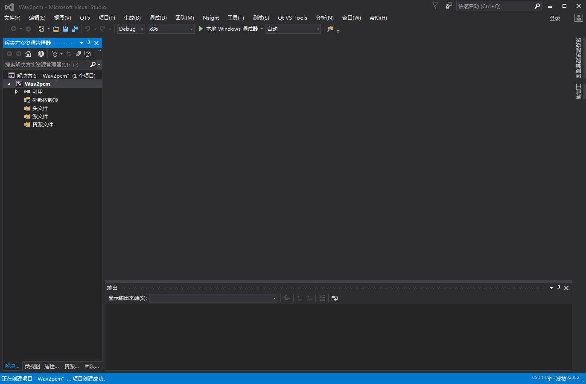Click Sync with Active Document icon
Viewport: 586px width, 384px height.
tap(69, 54)
